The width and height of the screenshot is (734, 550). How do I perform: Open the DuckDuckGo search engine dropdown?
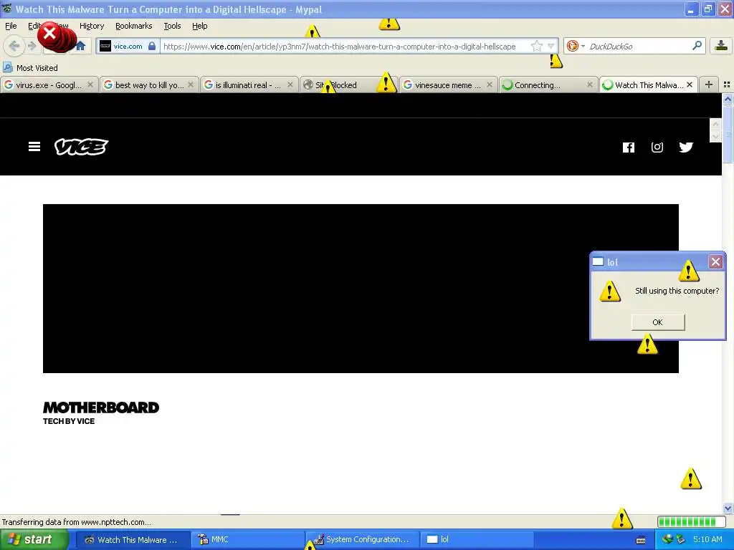point(576,46)
